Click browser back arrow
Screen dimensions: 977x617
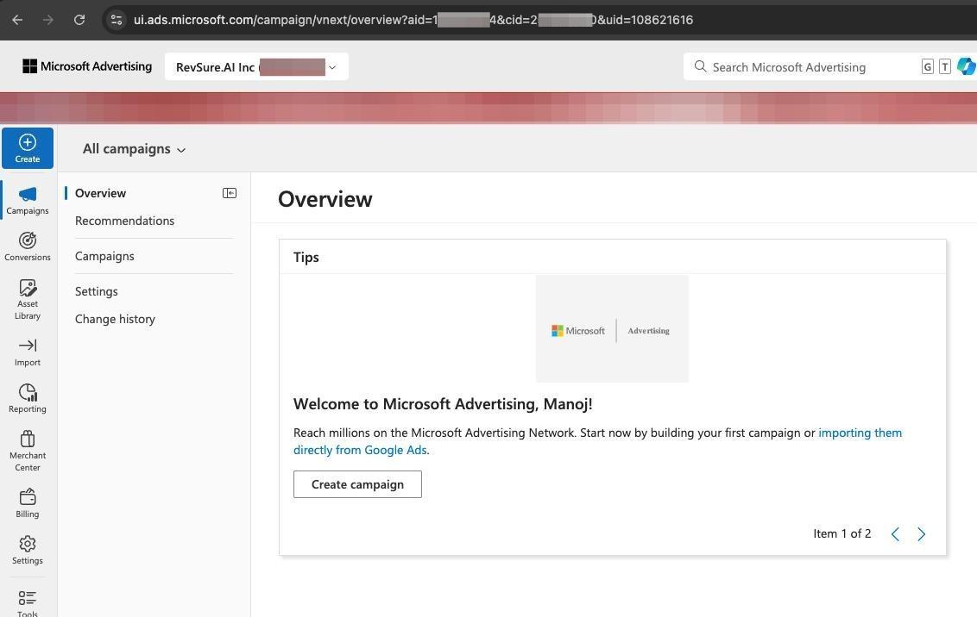coord(17,20)
